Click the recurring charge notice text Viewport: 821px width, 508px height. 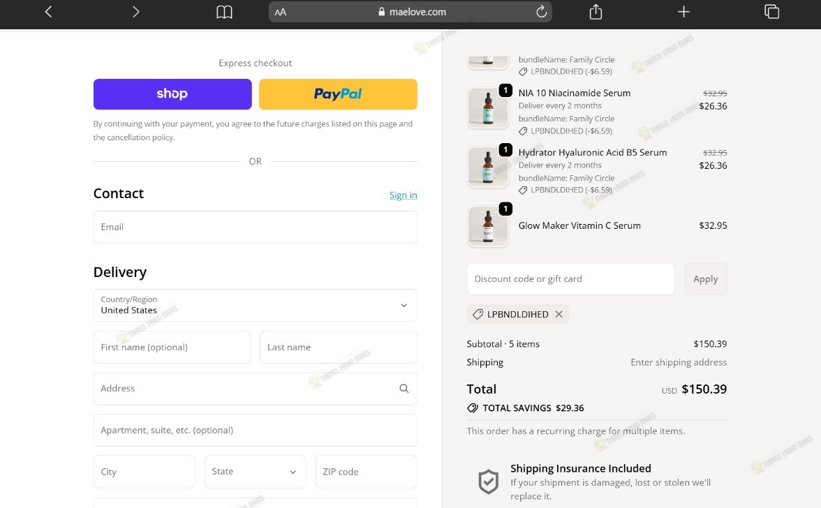tap(576, 431)
